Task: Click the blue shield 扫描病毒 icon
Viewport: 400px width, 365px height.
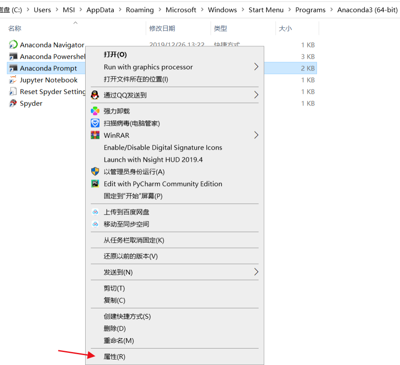Action: pyautogui.click(x=95, y=123)
